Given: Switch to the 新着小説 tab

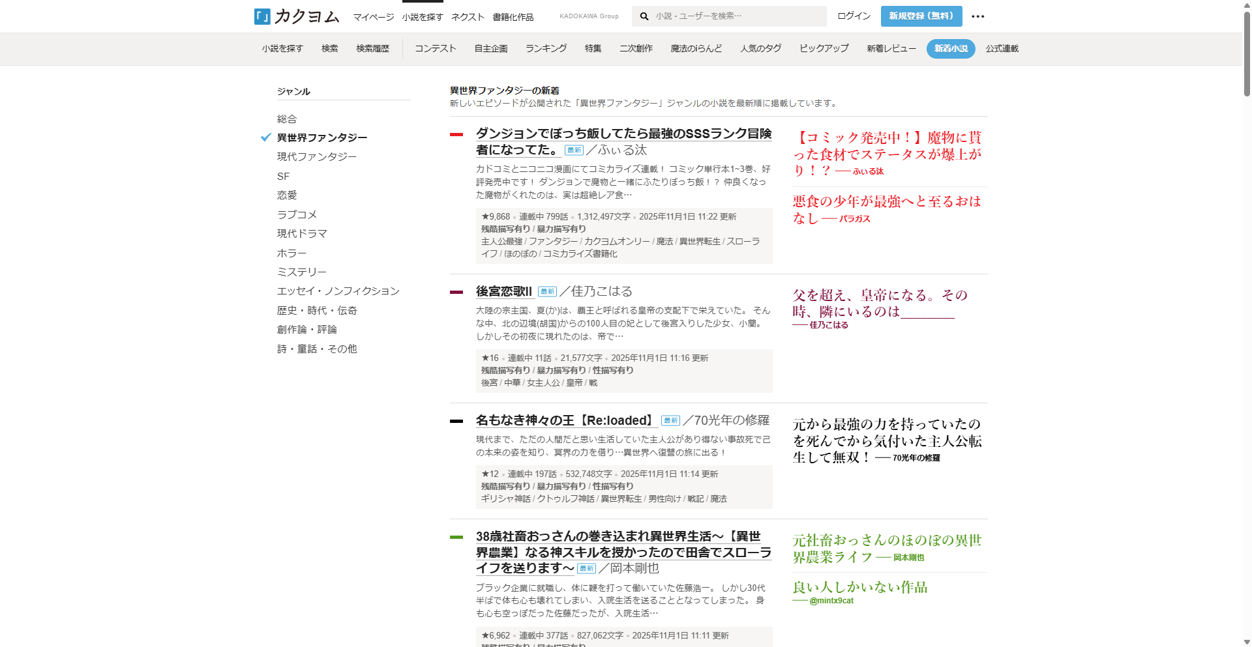Looking at the screenshot, I should (950, 49).
